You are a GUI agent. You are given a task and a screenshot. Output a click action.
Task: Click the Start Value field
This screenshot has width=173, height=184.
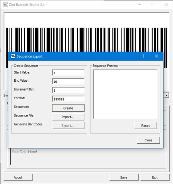click(x=68, y=73)
